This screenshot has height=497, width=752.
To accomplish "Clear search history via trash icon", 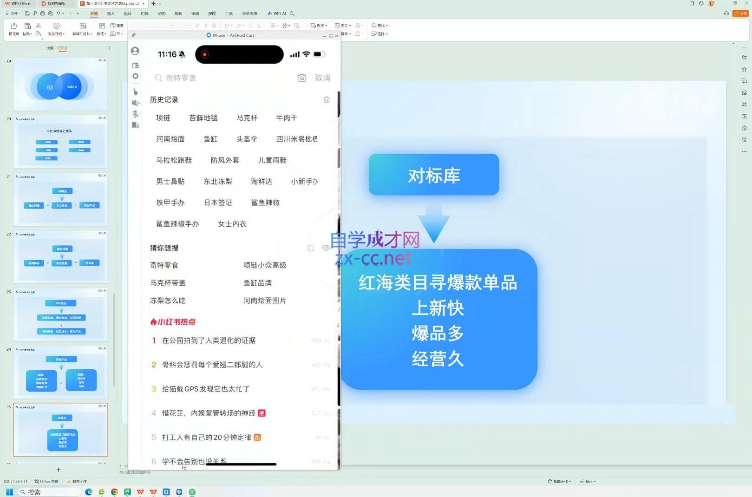I will 327,99.
